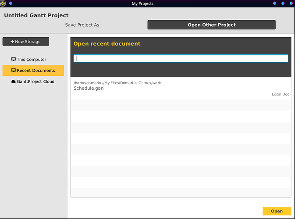Click the GanttProject app icon in title bar
Viewport: 295px width, 219px height.
[3, 3]
